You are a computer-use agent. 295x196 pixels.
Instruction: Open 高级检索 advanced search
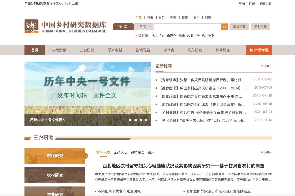tap(239, 27)
